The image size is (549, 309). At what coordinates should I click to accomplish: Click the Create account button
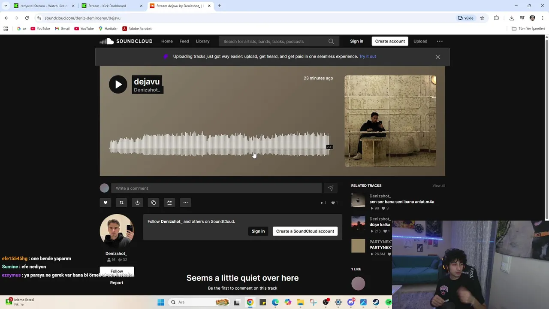pos(390,41)
